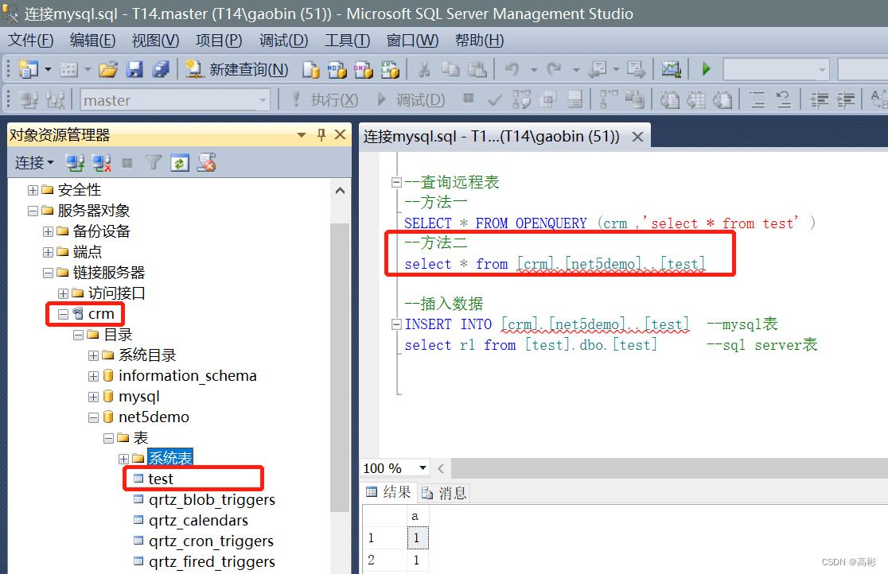Click the Save disk icon in toolbar
Viewport: 888px width, 574px height.
click(x=134, y=70)
